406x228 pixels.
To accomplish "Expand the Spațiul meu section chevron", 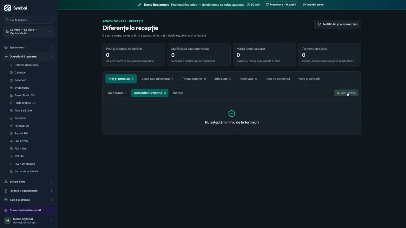I will [51, 47].
